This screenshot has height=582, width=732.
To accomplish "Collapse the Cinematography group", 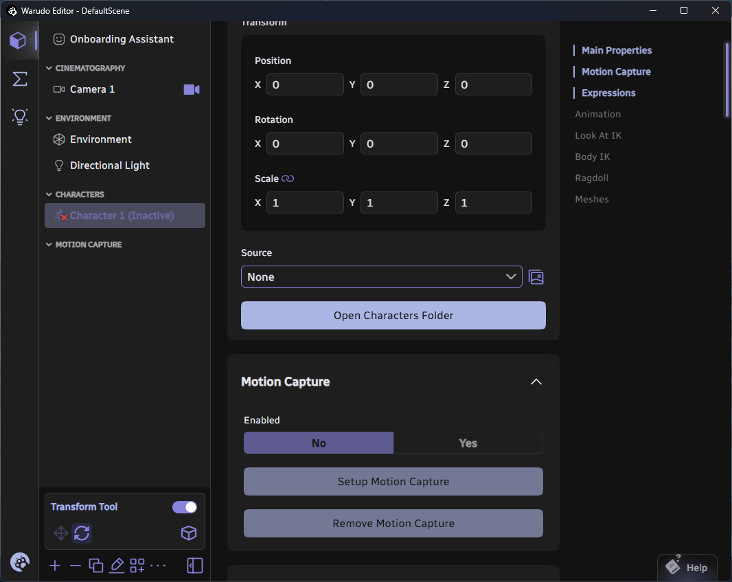I will click(49, 68).
